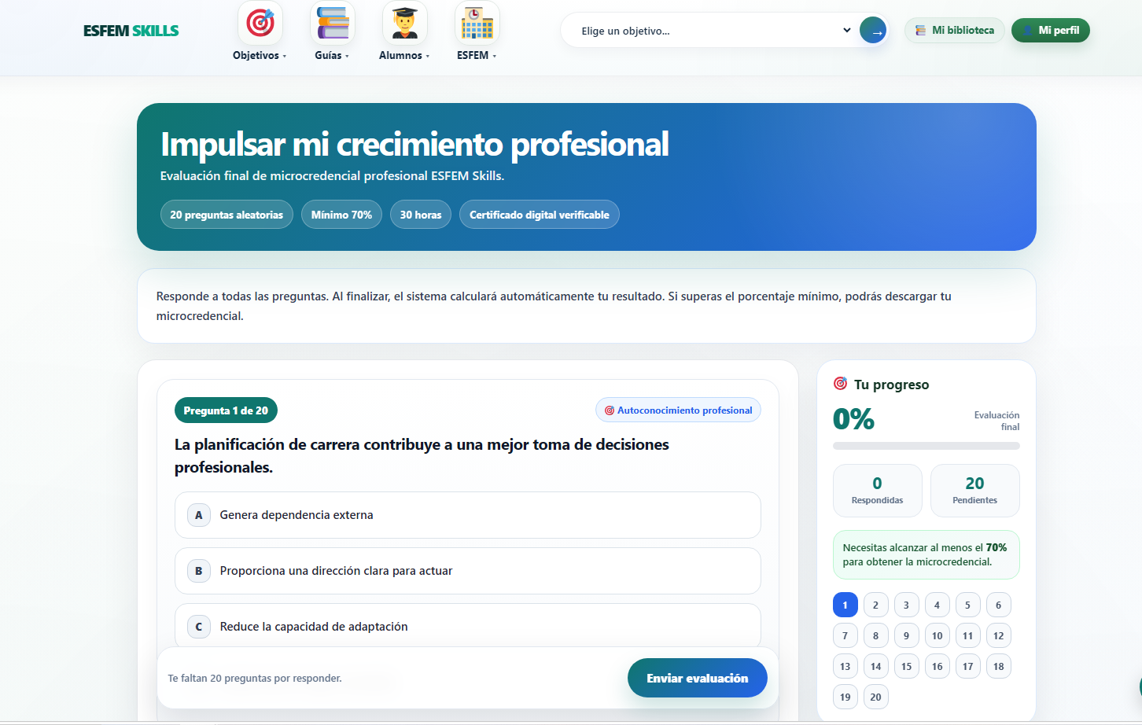
Task: Click the Certificado digital verificable badge
Action: click(x=540, y=215)
